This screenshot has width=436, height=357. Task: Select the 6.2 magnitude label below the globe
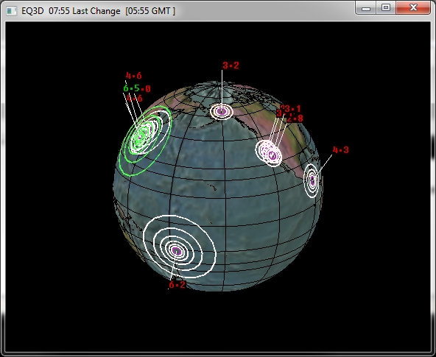177,285
